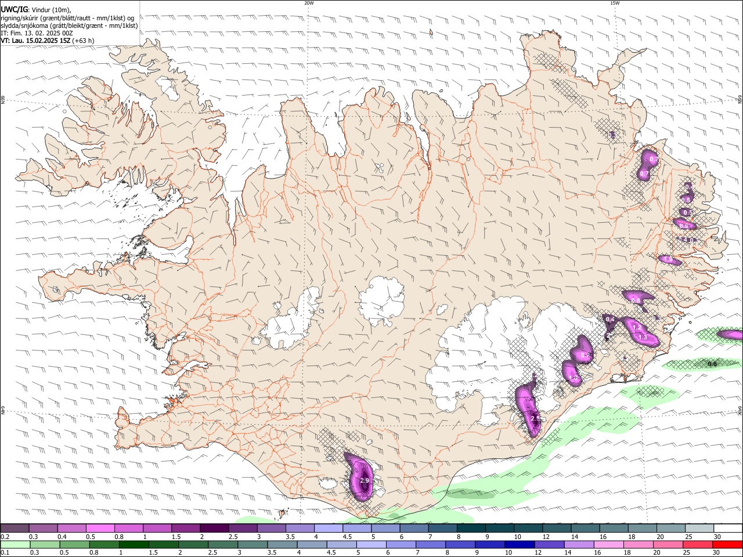Screen dimensions: 743x557
Task: Pick the bottom-row legend swatch starting at 2
Action: (x=193, y=544)
